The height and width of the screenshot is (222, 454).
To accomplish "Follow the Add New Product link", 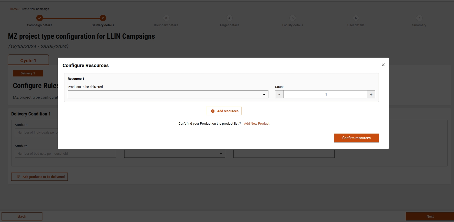I will (257, 124).
